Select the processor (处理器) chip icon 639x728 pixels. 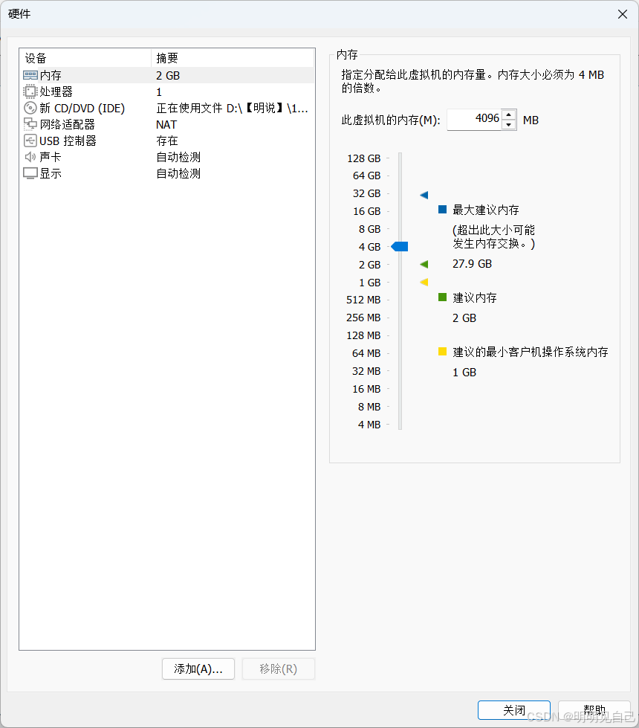click(x=30, y=91)
